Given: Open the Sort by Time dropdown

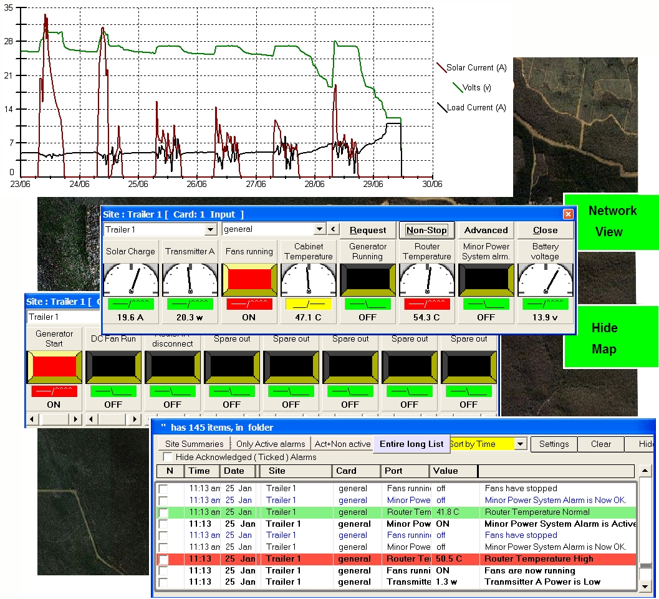Looking at the screenshot, I should (521, 444).
